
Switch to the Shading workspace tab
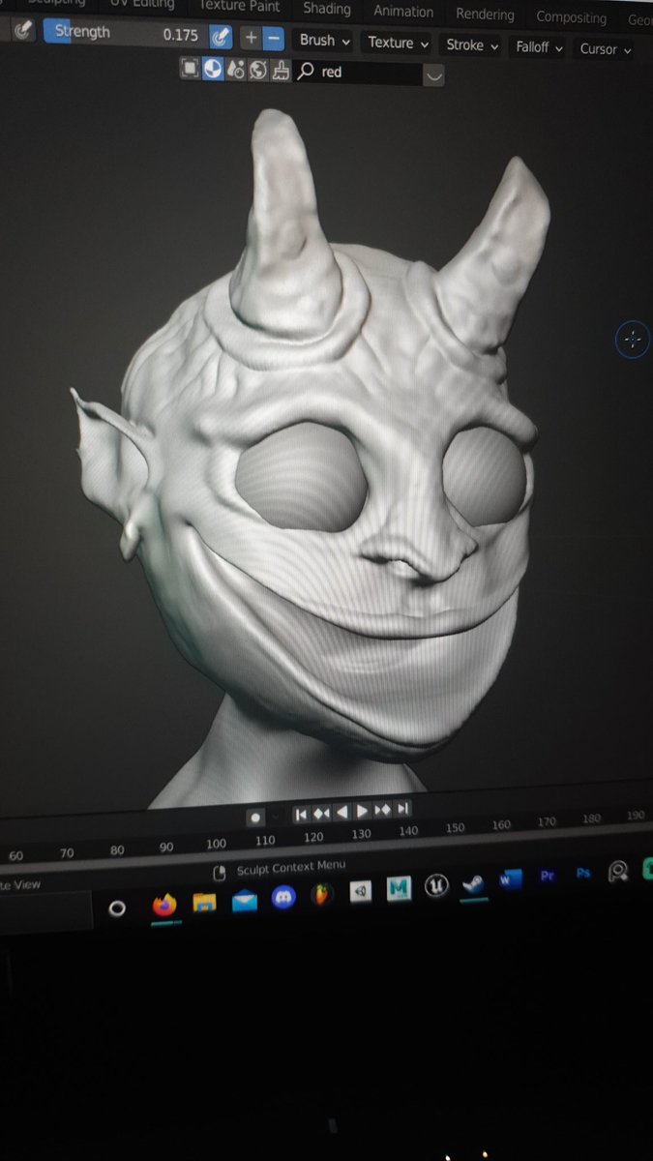point(326,8)
